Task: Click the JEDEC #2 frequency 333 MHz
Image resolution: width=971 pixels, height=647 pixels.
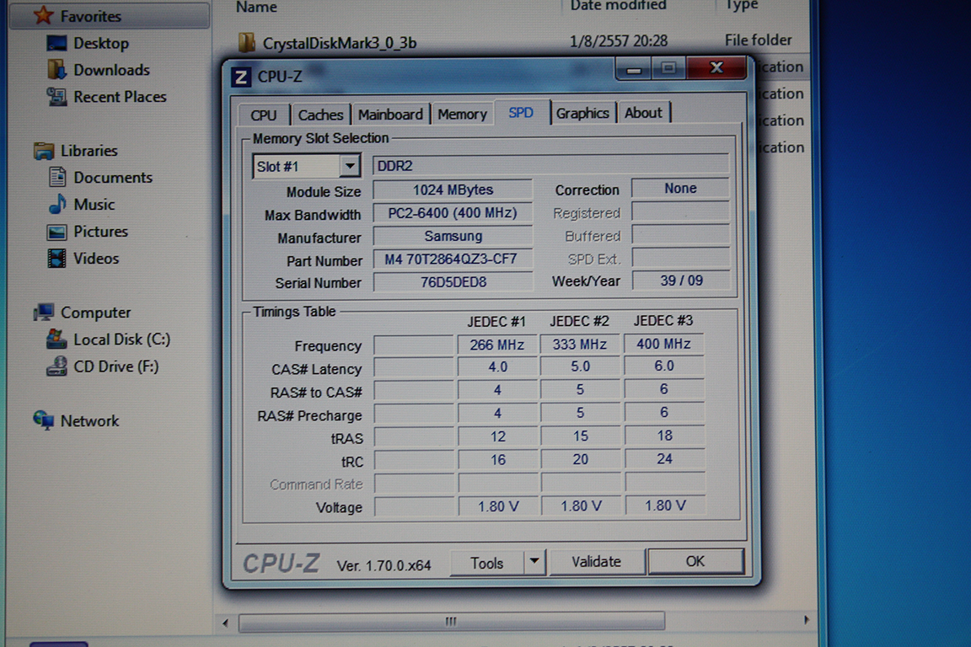Action: [580, 345]
